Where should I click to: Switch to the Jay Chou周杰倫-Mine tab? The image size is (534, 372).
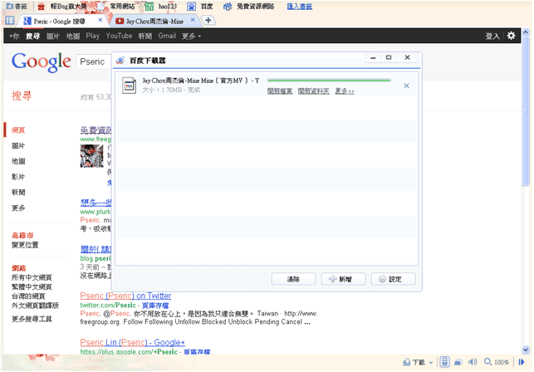point(154,21)
